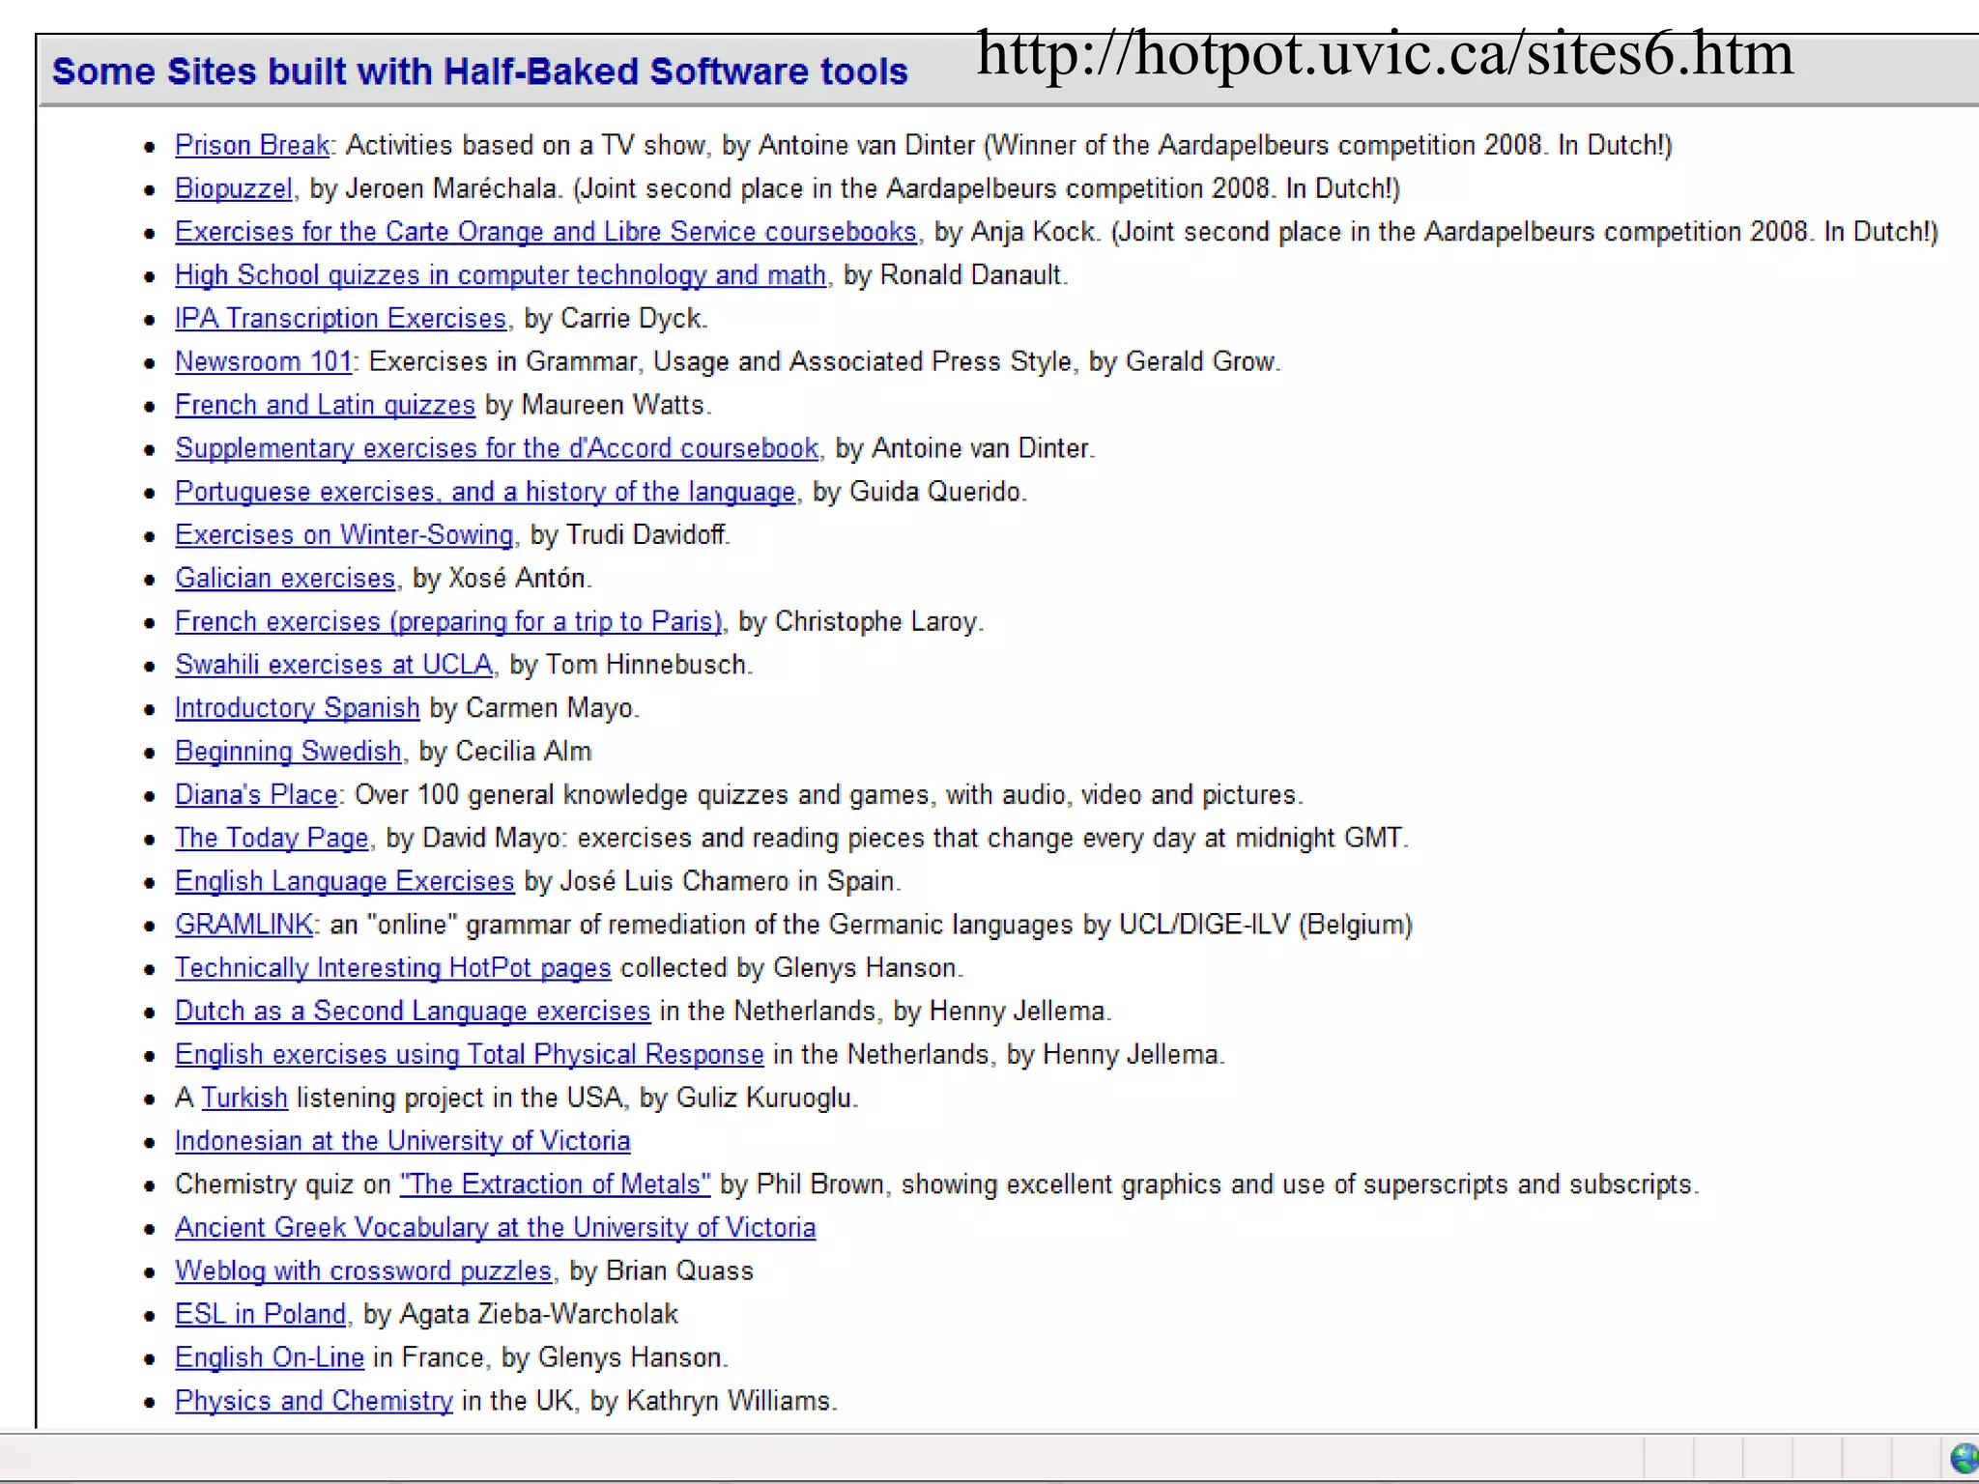Visit Diana's Place link
The image size is (1979, 1484).
(x=256, y=794)
